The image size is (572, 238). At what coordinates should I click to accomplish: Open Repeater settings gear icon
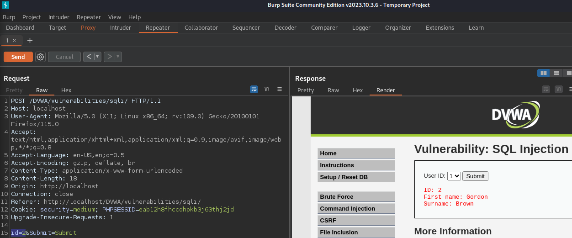click(40, 57)
